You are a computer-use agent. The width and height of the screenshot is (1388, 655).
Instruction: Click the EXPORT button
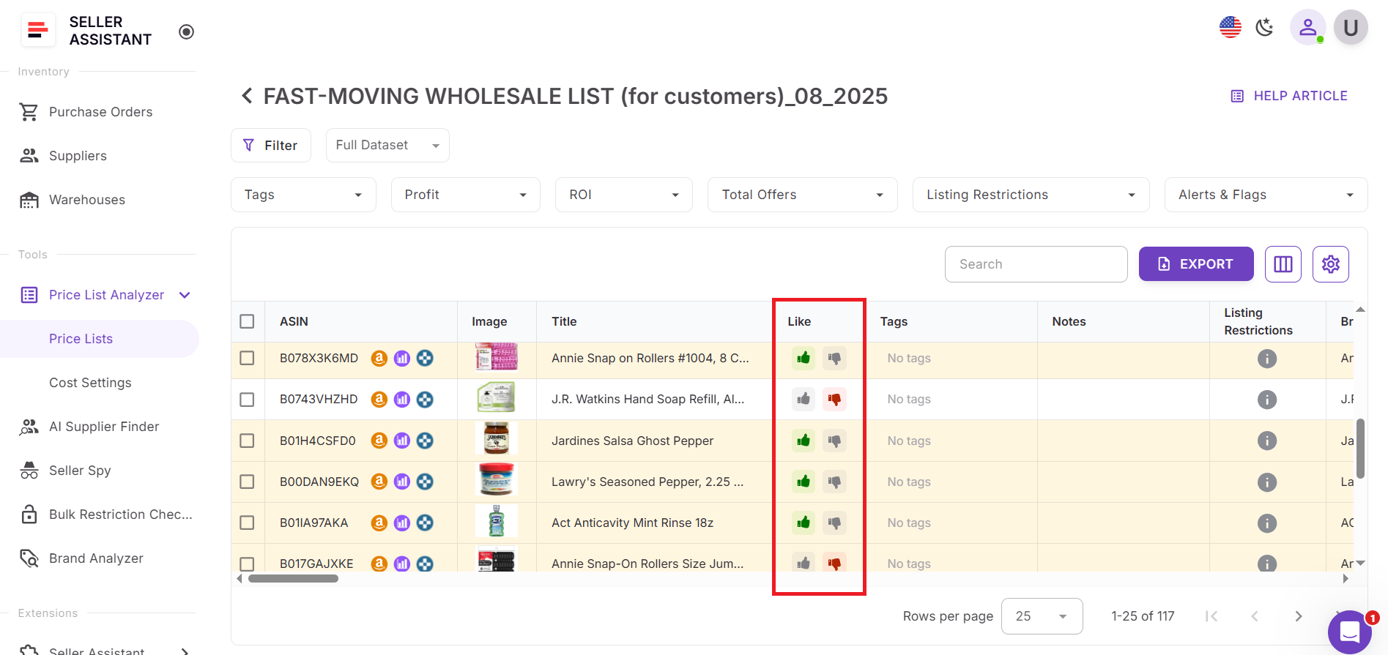pos(1195,264)
